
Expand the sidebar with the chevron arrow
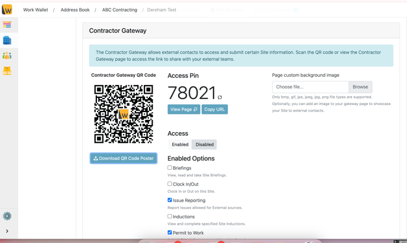click(x=7, y=231)
